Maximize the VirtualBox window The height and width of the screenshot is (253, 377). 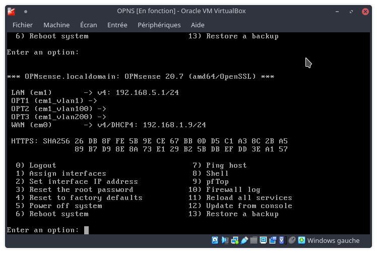tap(351, 11)
